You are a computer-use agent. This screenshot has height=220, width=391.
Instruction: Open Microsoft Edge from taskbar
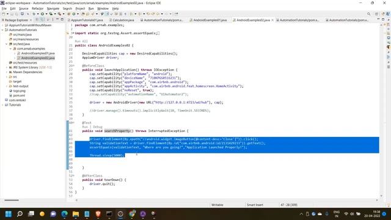tap(64, 214)
